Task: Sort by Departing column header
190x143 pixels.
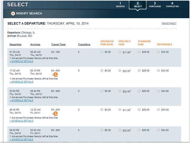Action: point(15,44)
